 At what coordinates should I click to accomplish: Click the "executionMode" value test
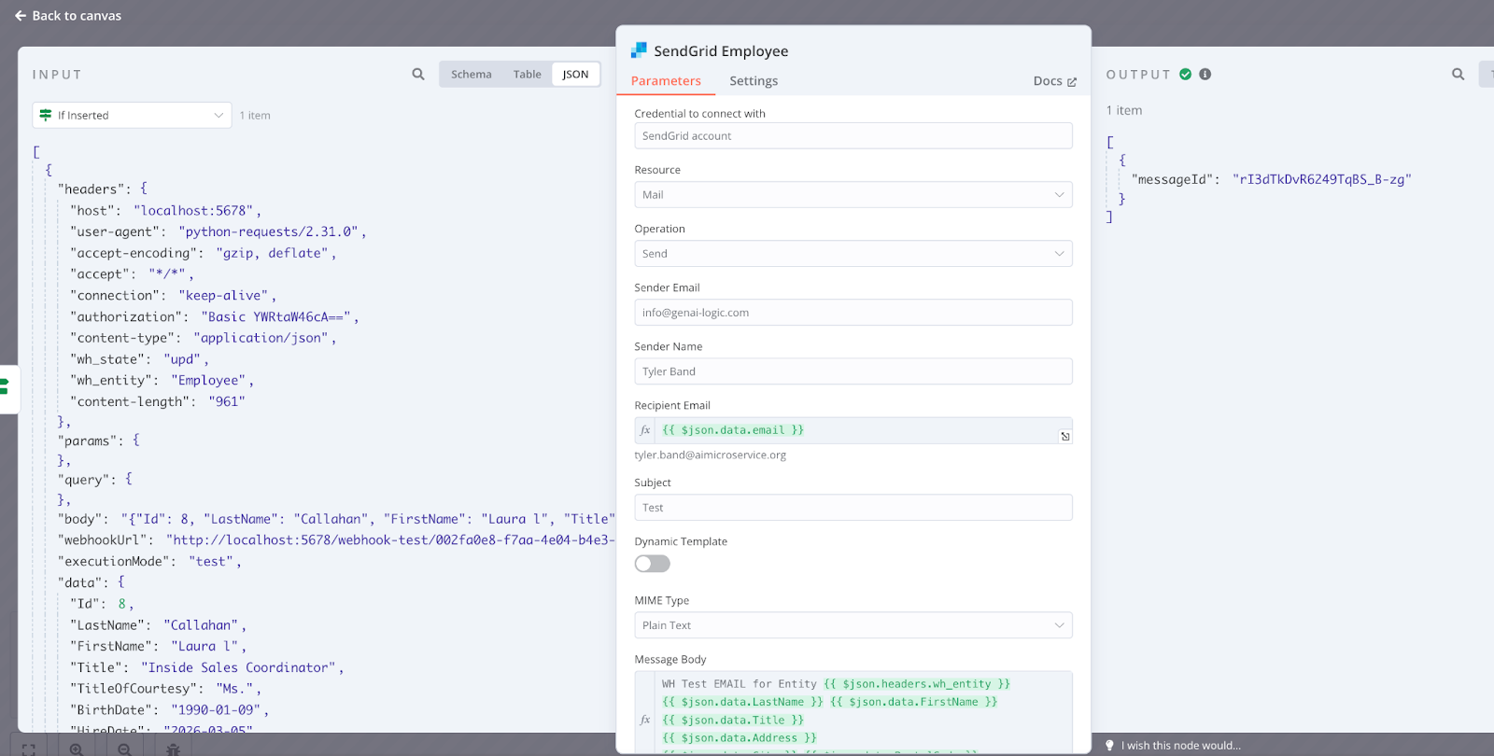(211, 561)
